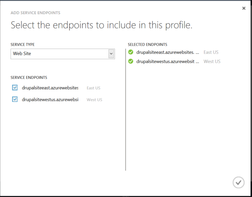
Task: Click the Service Endpoints section label
Action: 29,78
